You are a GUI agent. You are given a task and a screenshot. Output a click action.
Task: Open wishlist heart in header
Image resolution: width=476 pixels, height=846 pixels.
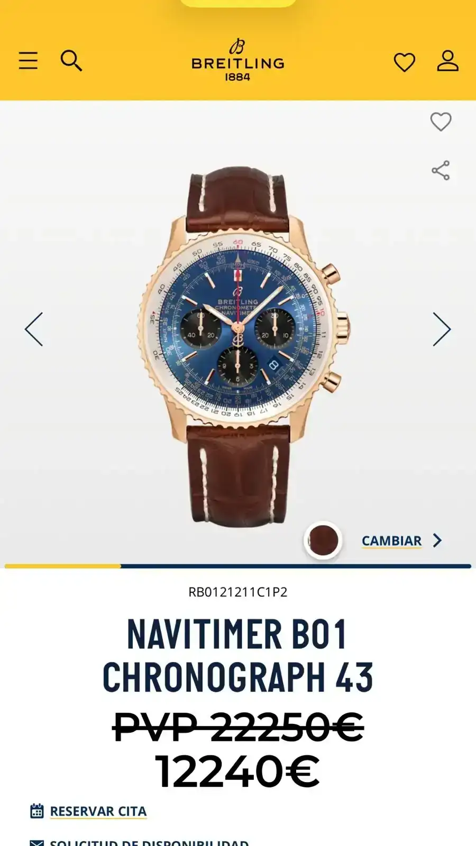click(x=405, y=62)
